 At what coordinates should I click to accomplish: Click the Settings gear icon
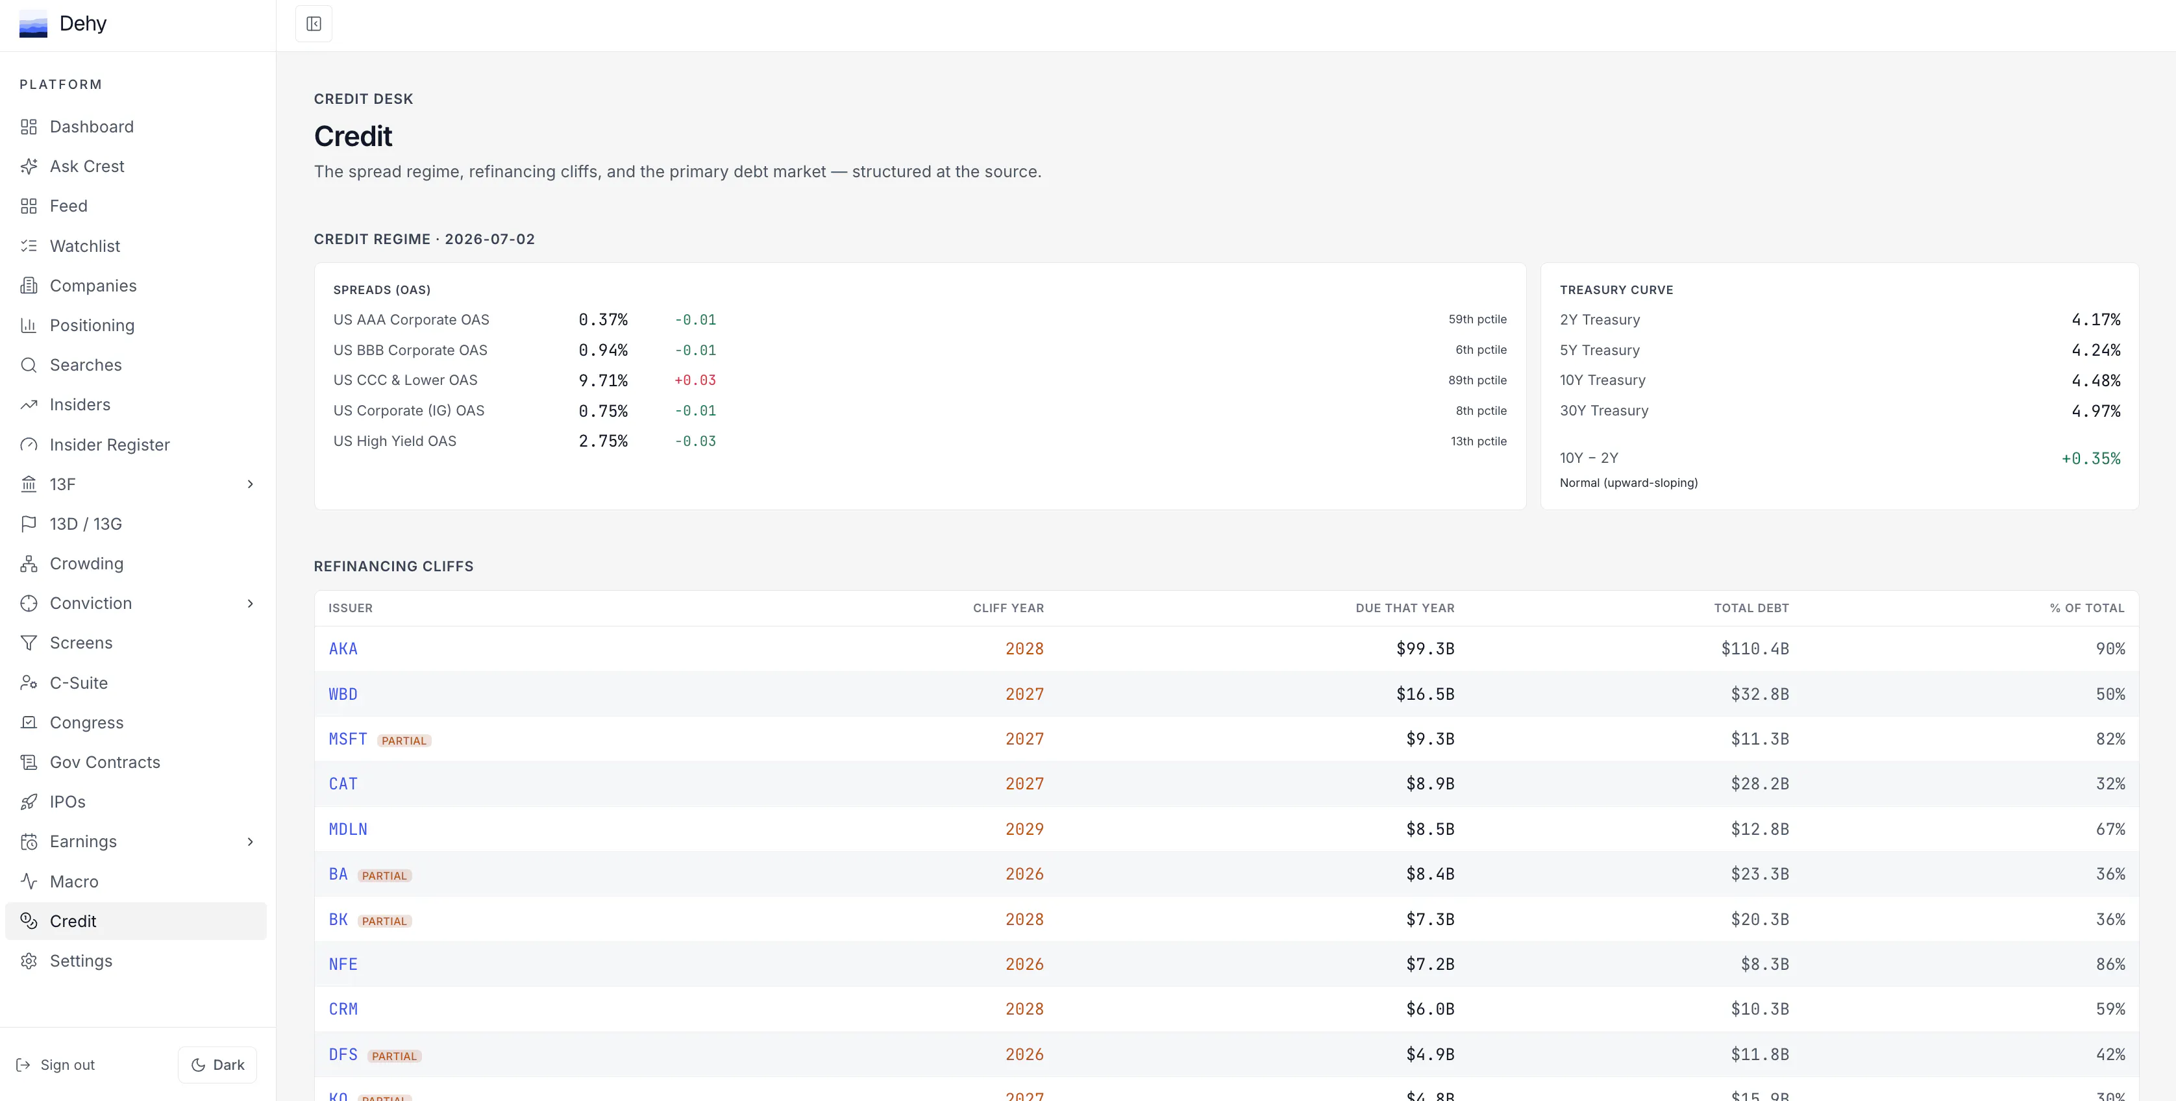point(29,961)
